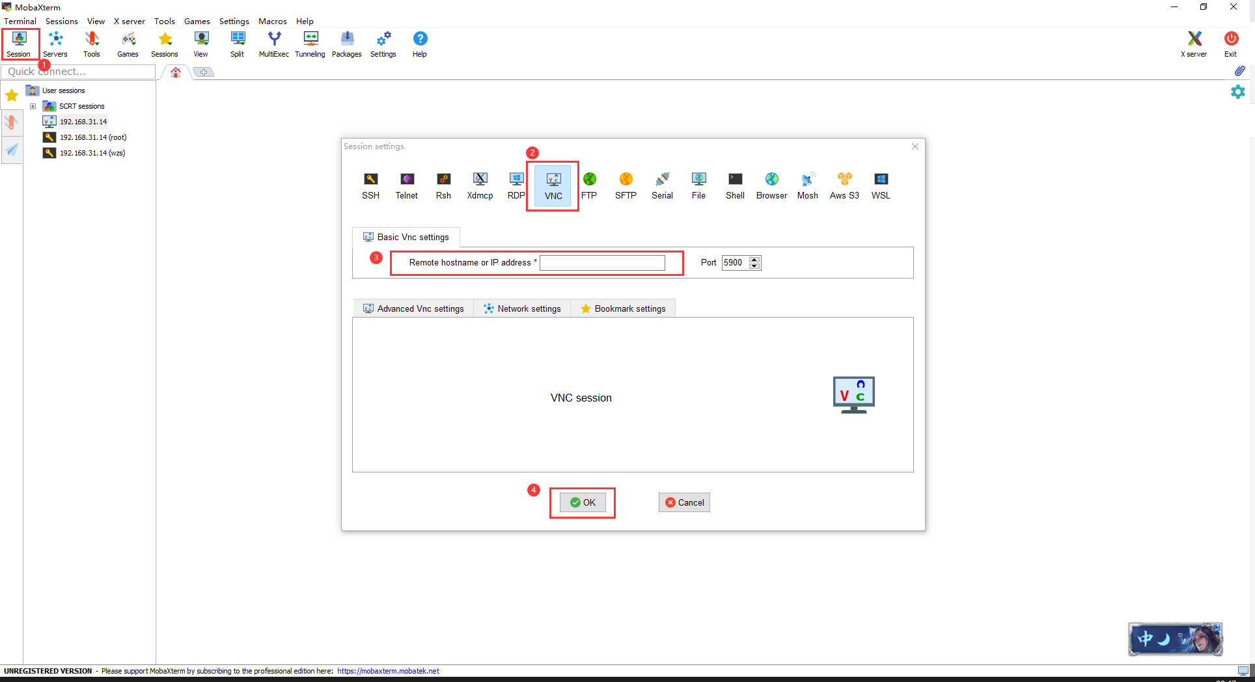Open Tools toolbar icon
1255x682 pixels.
point(92,44)
